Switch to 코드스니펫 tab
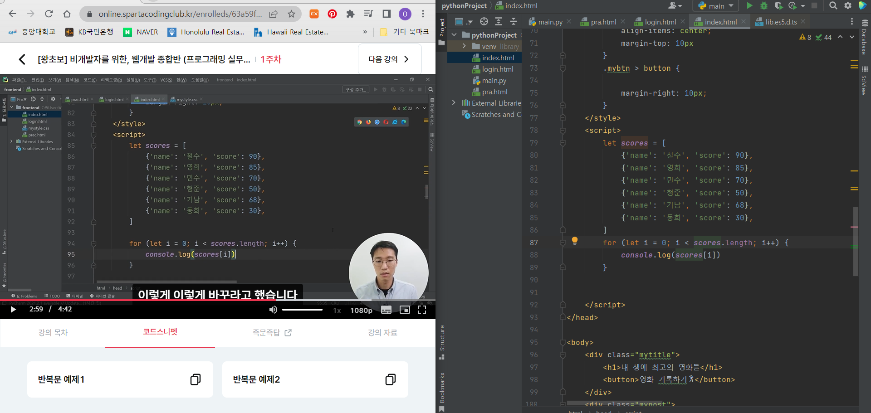This screenshot has height=413, width=871. pos(160,332)
